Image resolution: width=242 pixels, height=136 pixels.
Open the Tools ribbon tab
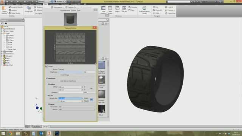tap(32, 4)
